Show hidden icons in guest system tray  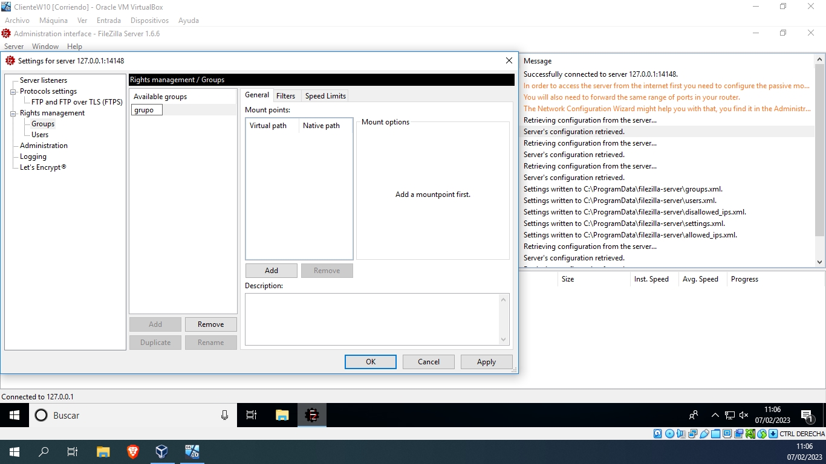coord(715,416)
